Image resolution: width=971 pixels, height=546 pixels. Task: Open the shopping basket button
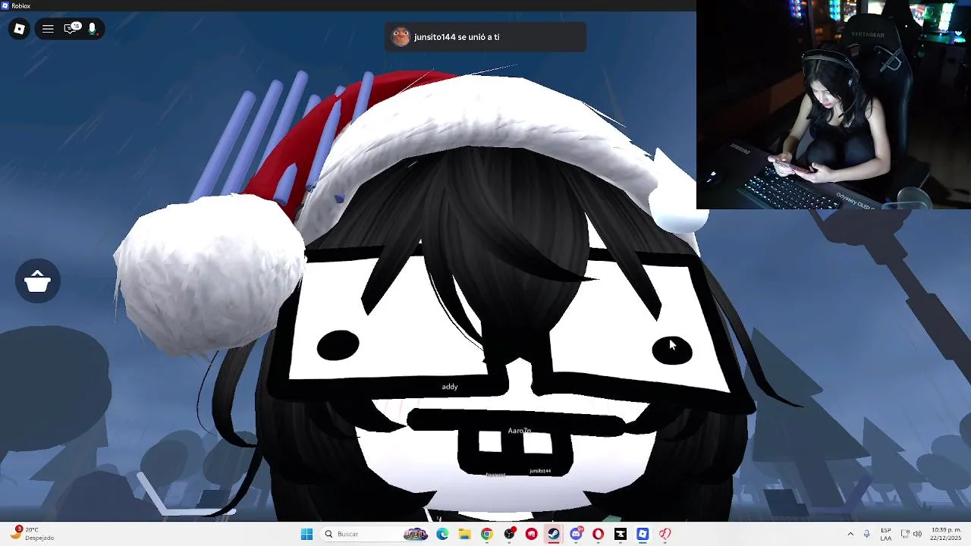(37, 282)
